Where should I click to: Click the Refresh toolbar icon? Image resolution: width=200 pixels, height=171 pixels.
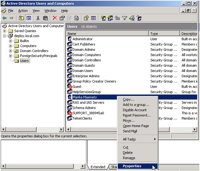(x=69, y=18)
